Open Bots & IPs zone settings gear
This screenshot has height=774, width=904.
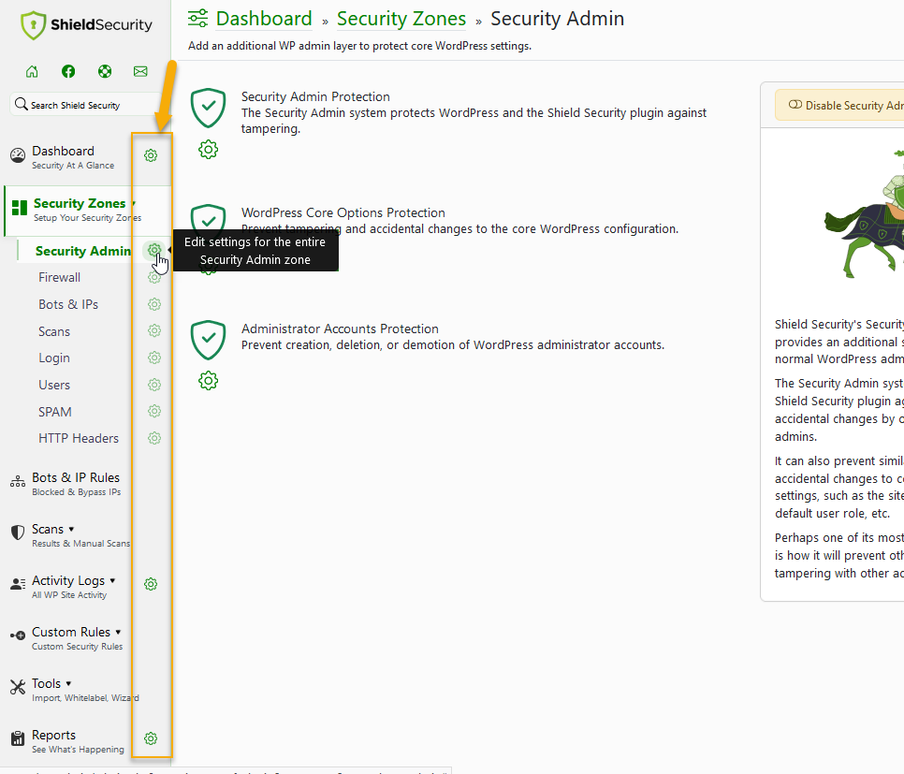click(x=153, y=304)
